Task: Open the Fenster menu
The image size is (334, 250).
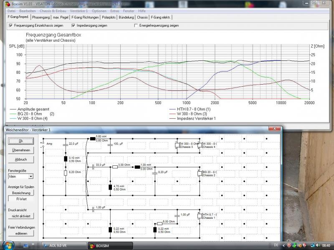Action: click(x=129, y=11)
